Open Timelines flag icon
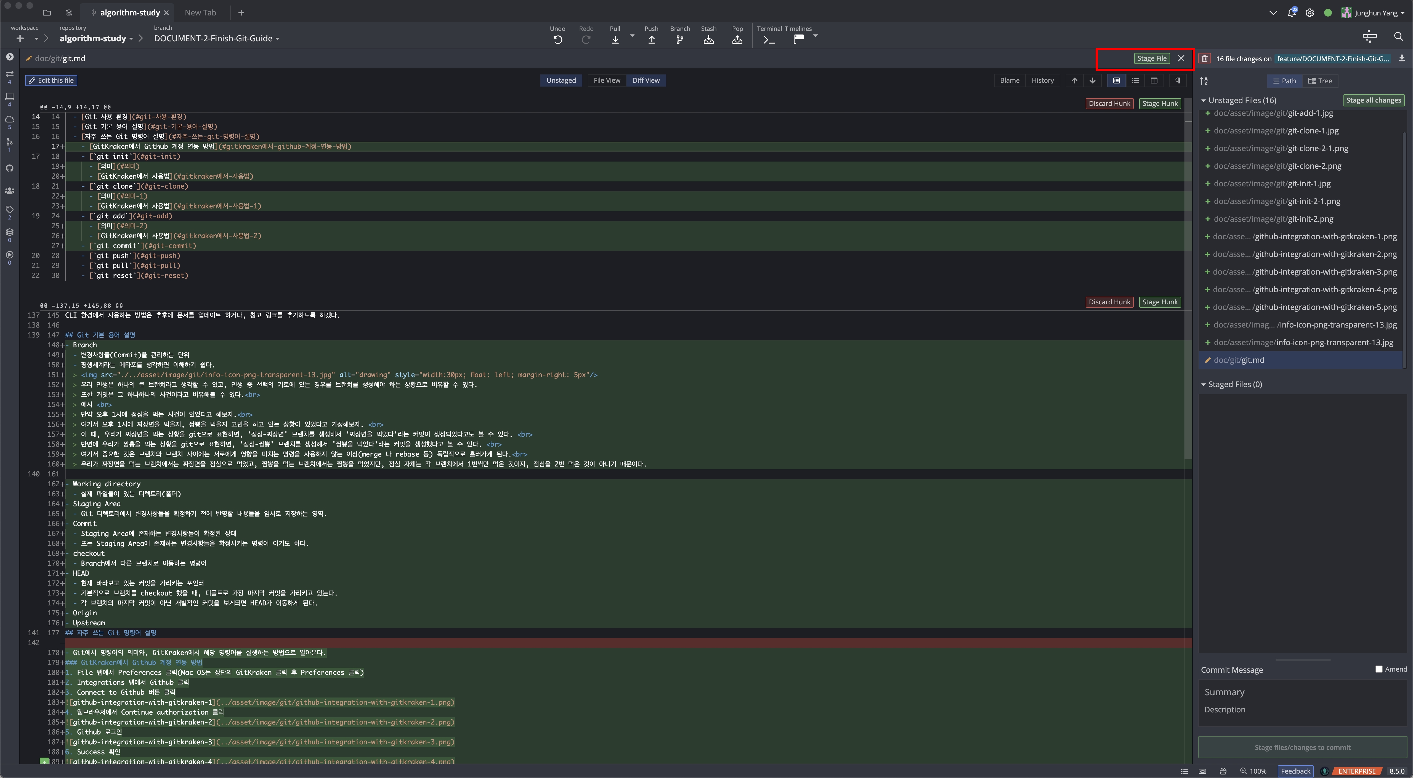 pyautogui.click(x=799, y=38)
